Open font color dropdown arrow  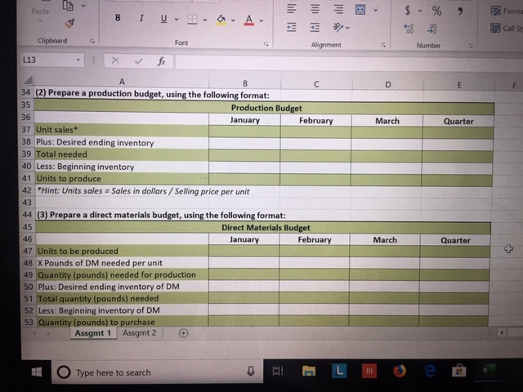tap(261, 20)
